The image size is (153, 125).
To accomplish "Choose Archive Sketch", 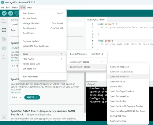I will pos(43,18).
